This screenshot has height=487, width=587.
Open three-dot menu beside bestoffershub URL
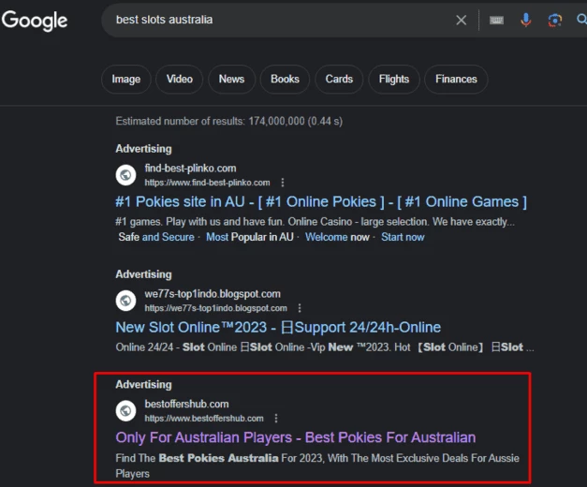(276, 418)
